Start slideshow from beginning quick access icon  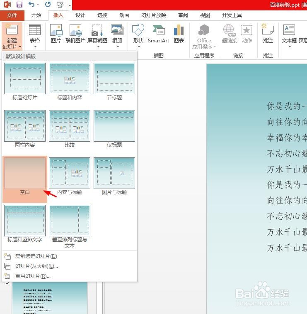point(60,5)
